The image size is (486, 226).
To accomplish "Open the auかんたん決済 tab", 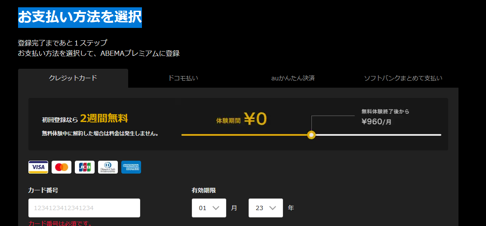I will point(293,78).
